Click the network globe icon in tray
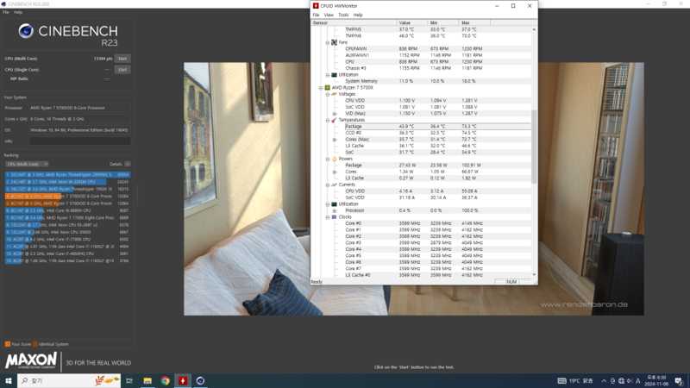The image size is (690, 388). [621, 381]
